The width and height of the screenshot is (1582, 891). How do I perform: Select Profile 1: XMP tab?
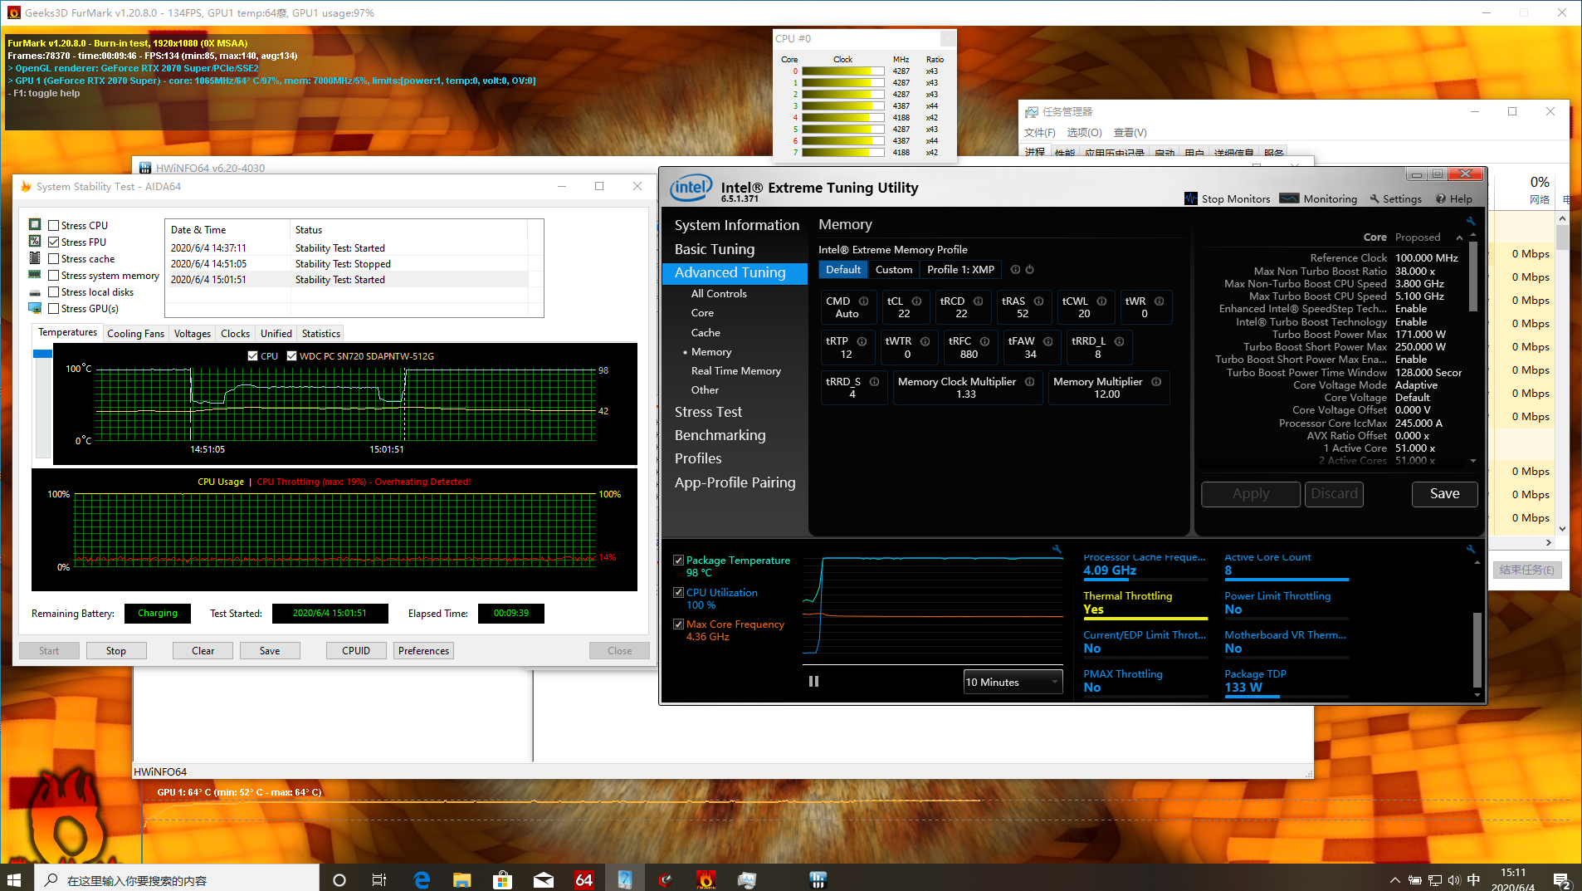[x=960, y=270]
